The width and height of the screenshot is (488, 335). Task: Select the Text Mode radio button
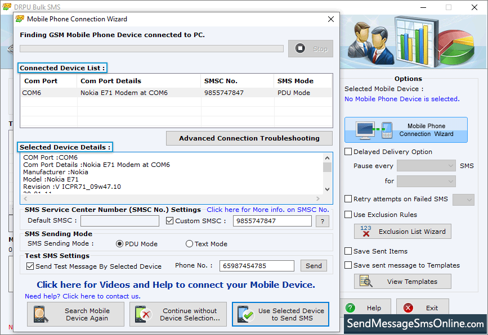[x=189, y=243]
